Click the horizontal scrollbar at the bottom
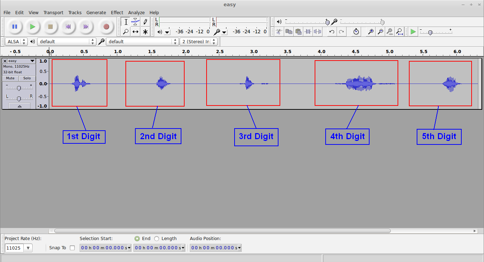Image resolution: width=484 pixels, height=262 pixels. (x=220, y=230)
